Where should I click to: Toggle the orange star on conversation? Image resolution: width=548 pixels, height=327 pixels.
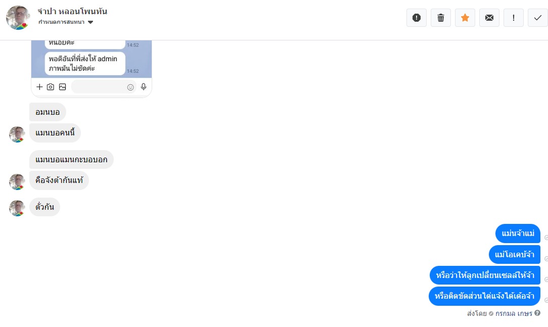point(465,18)
